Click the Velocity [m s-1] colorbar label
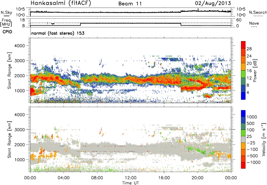 pos(264,139)
